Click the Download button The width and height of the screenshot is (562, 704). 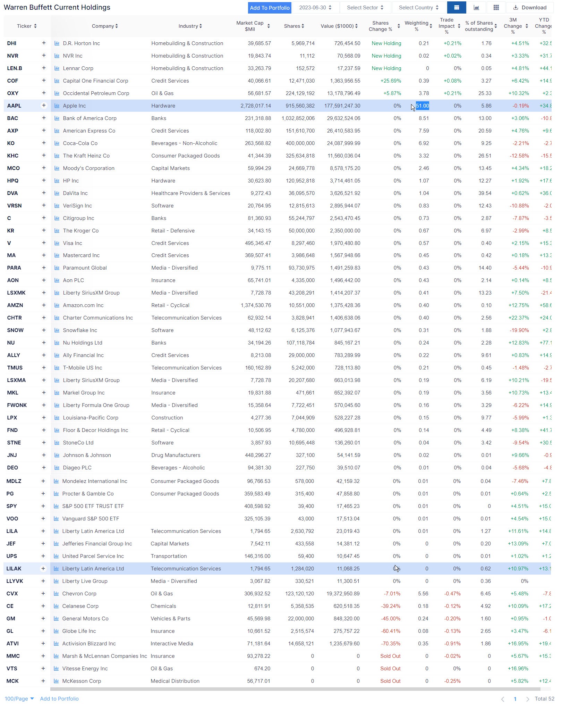coord(529,8)
